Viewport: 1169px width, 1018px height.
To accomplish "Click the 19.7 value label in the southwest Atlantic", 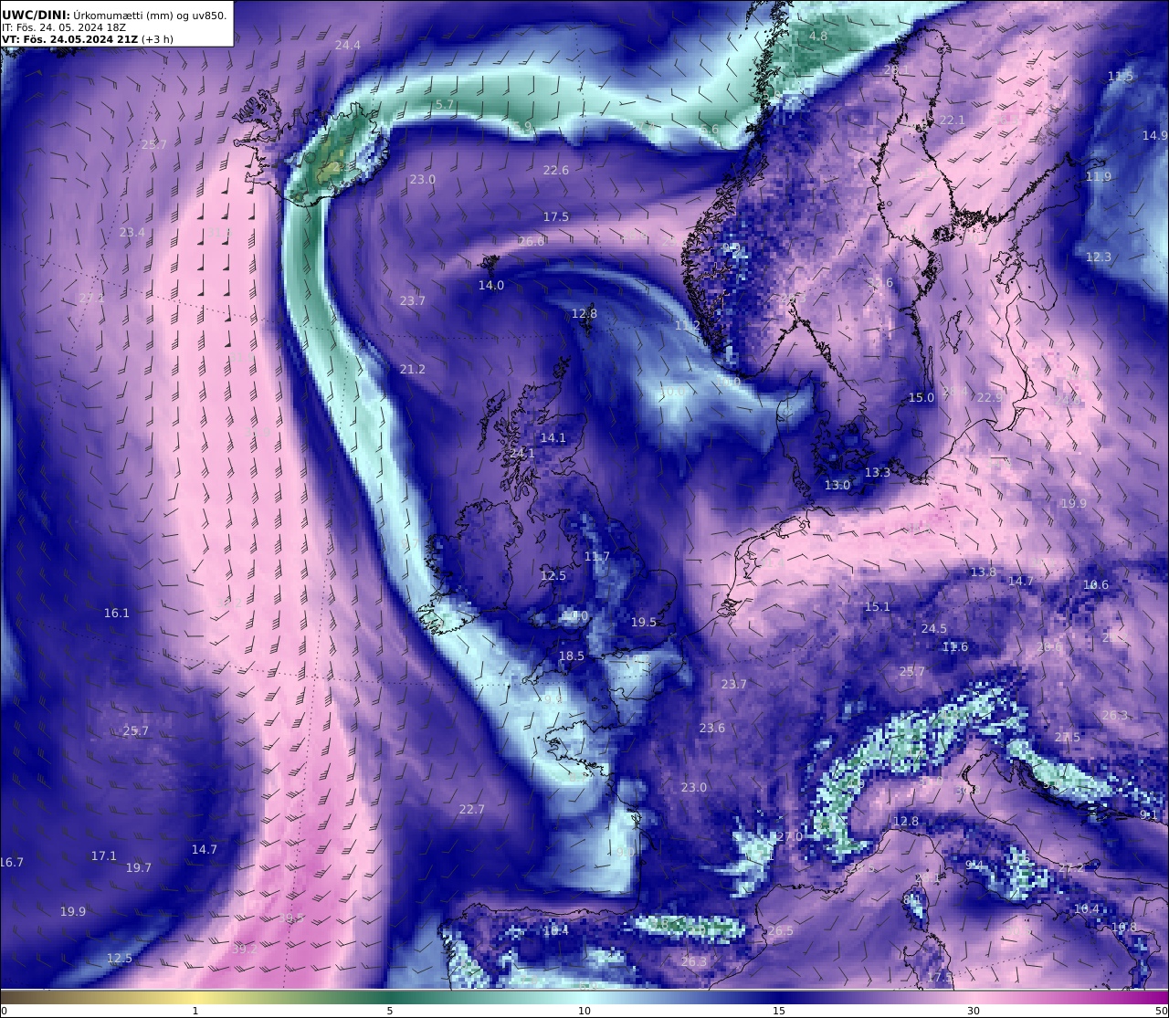I will tap(139, 868).
